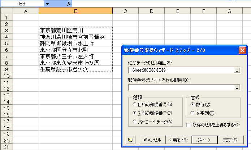Select cell containing 東京都国分寺市北町
The height and width of the screenshot is (150, 251).
(75, 50)
